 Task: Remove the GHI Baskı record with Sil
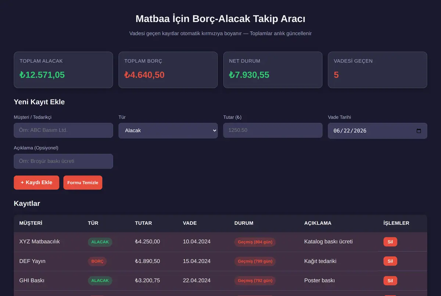tap(390, 281)
